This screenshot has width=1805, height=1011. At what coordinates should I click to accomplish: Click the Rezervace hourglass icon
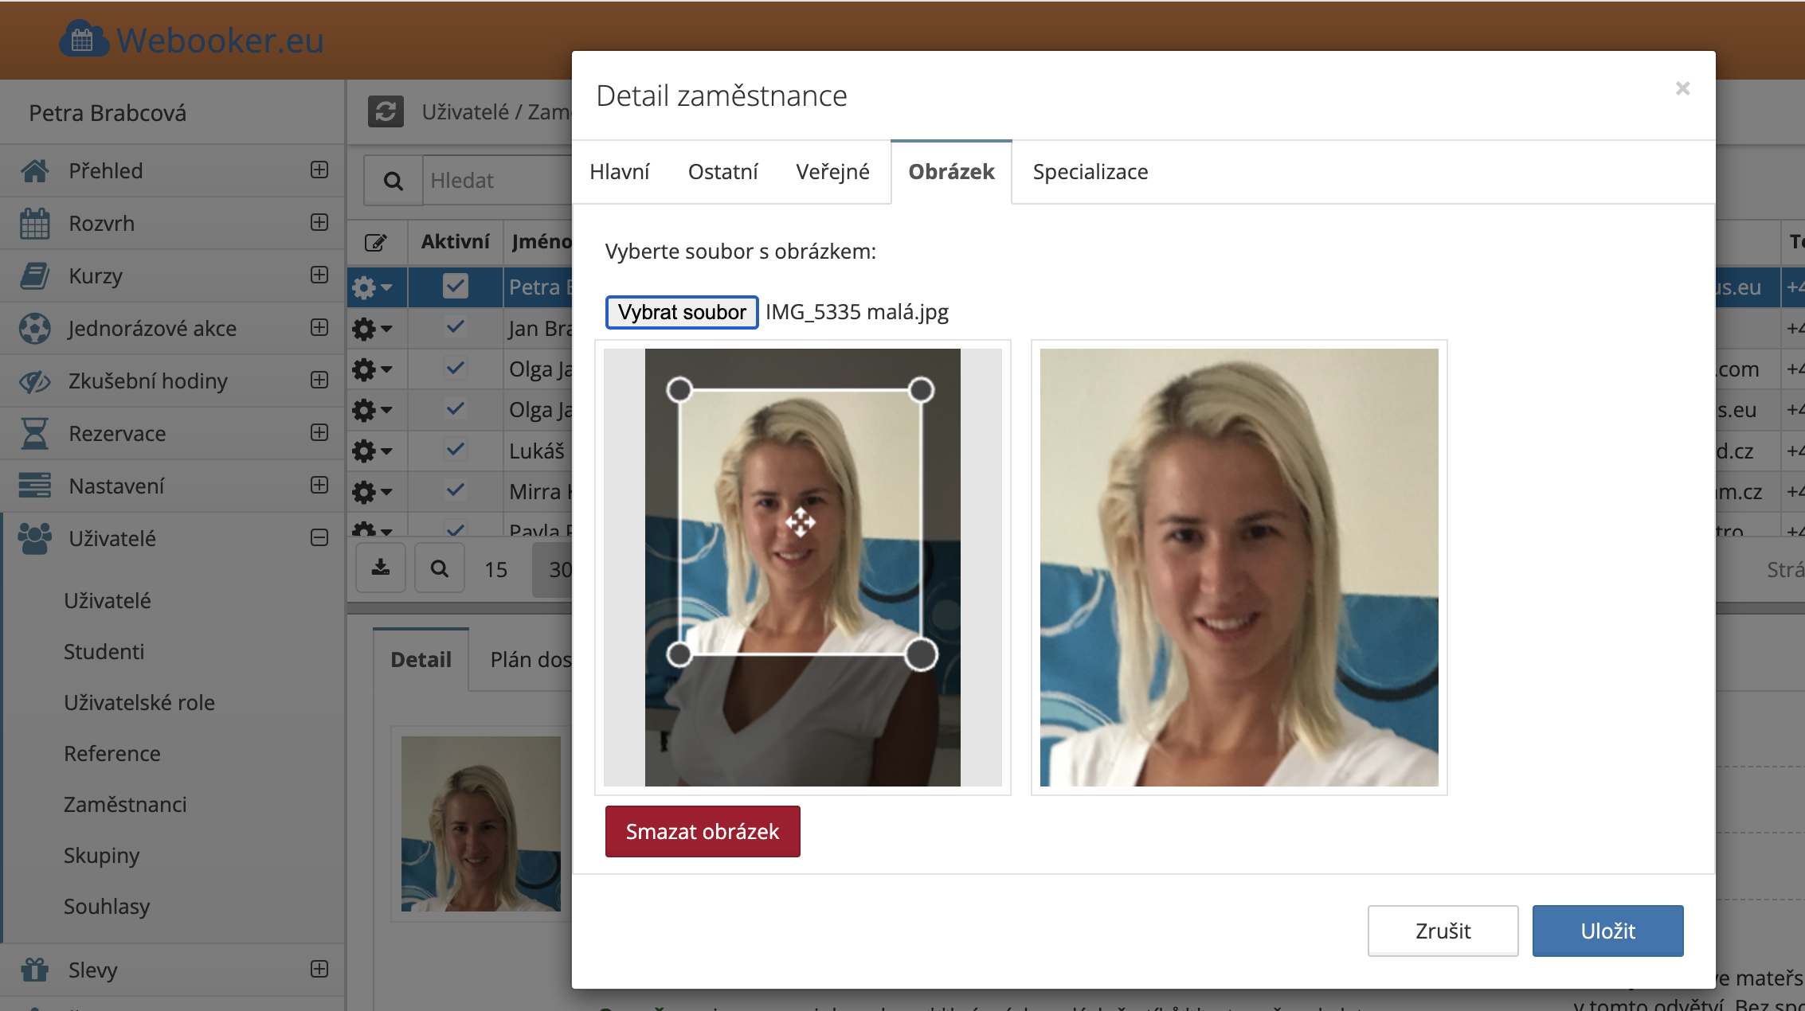[x=35, y=434]
